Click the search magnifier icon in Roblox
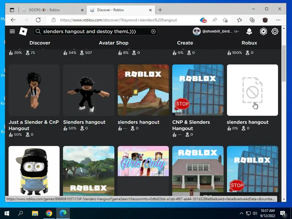 38,31
